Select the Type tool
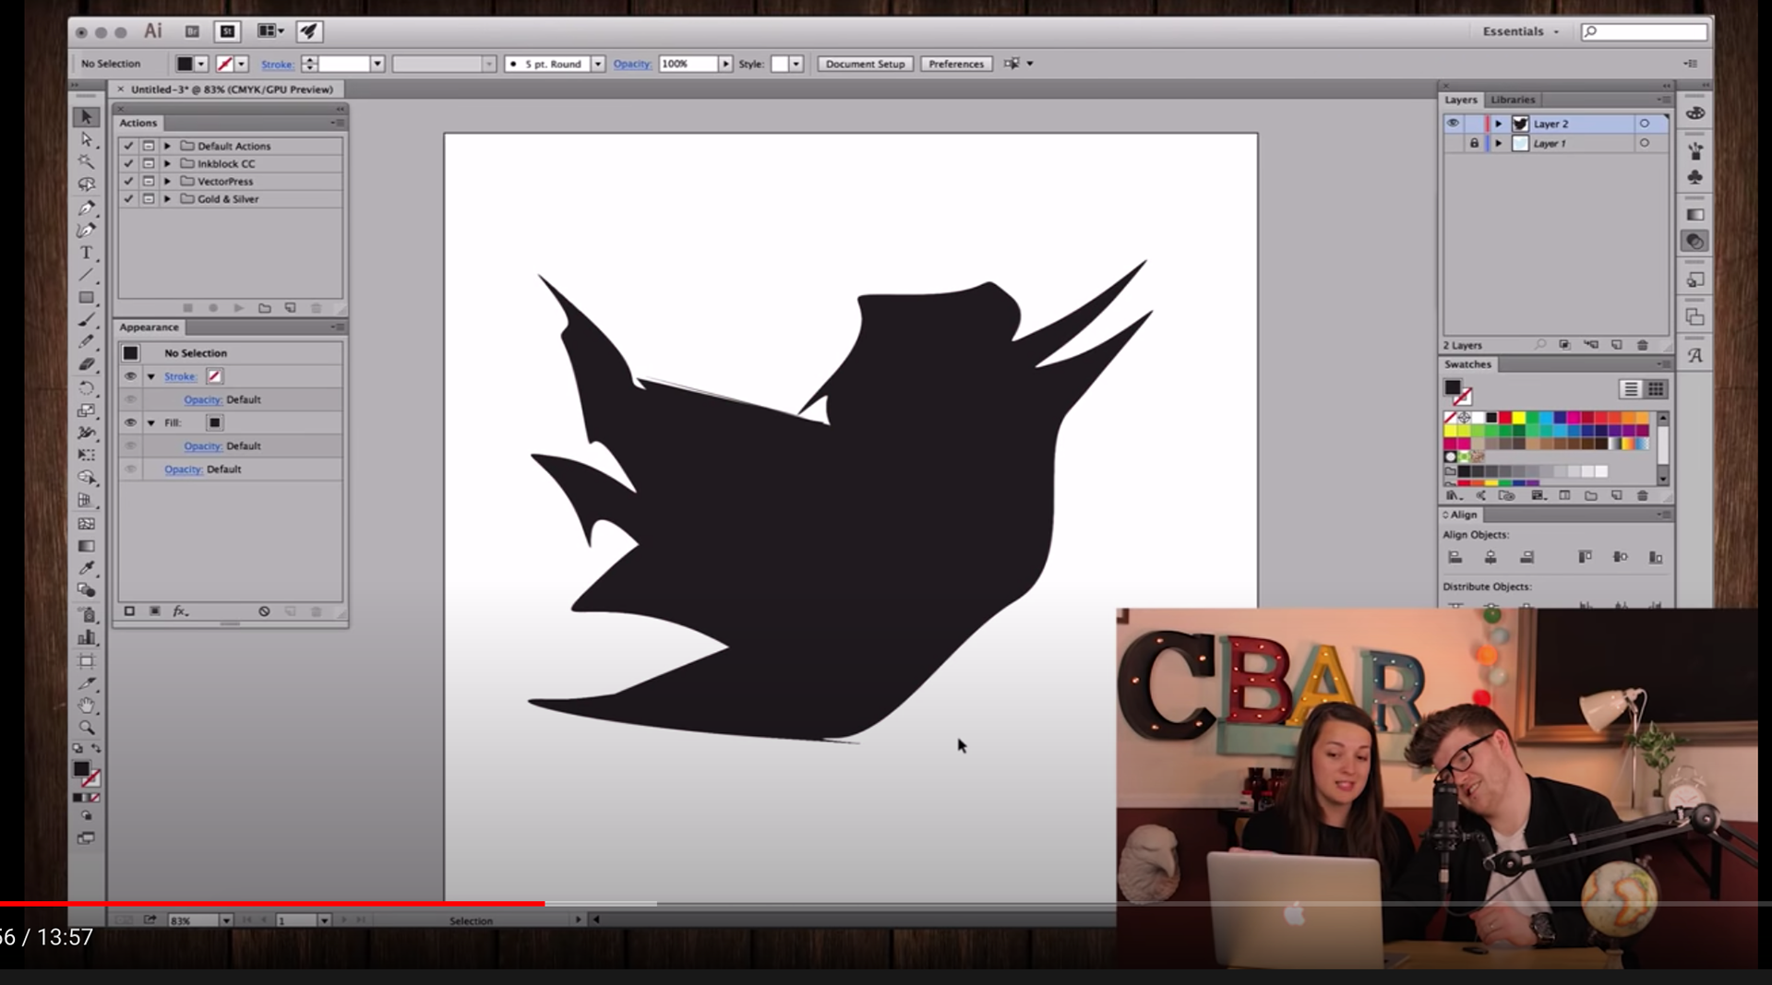This screenshot has height=985, width=1772. click(x=86, y=253)
